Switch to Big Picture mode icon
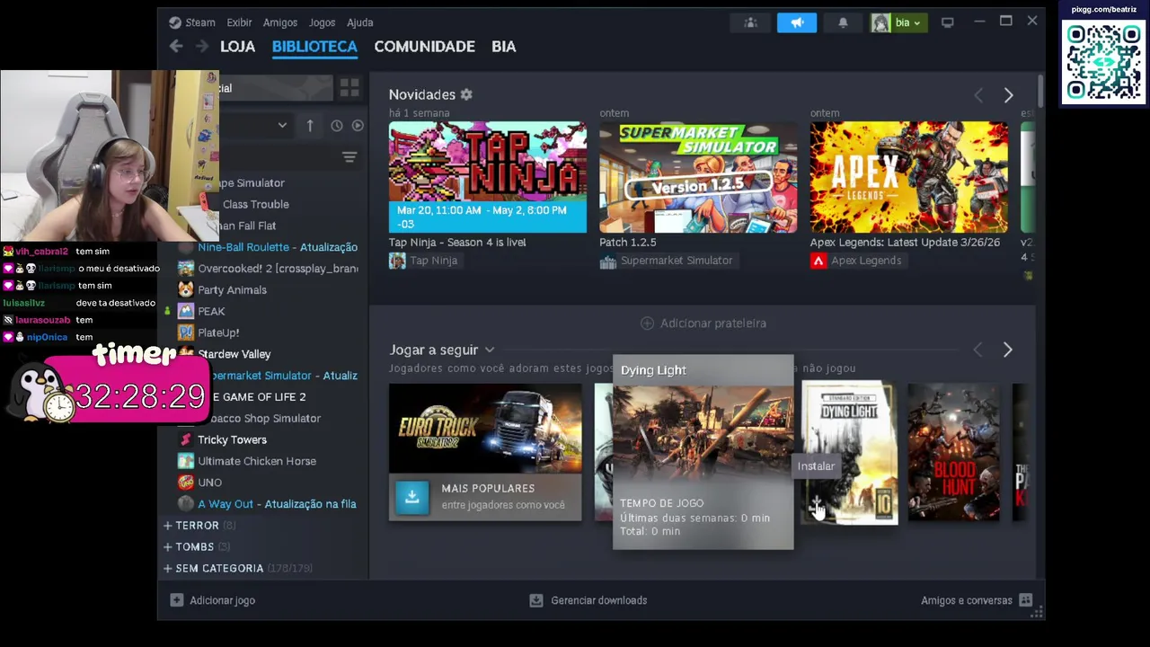This screenshot has width=1150, height=647. (947, 22)
